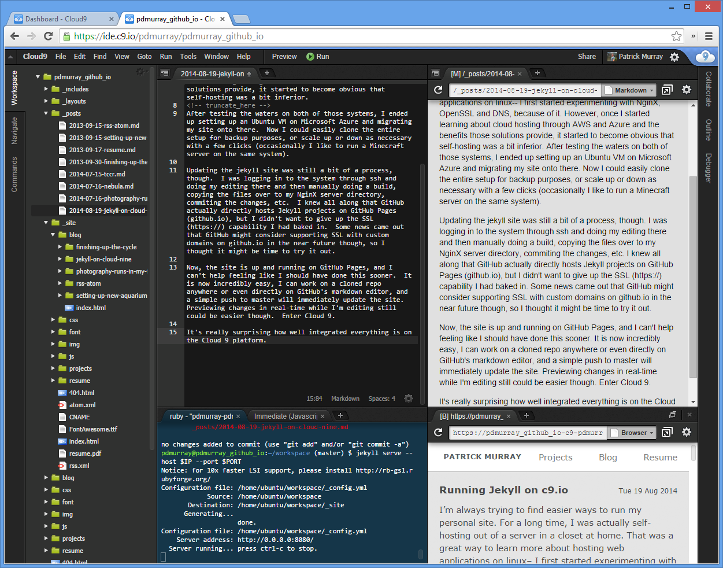The image size is (723, 568).
Task: Open the Tools menu
Action: (x=188, y=57)
